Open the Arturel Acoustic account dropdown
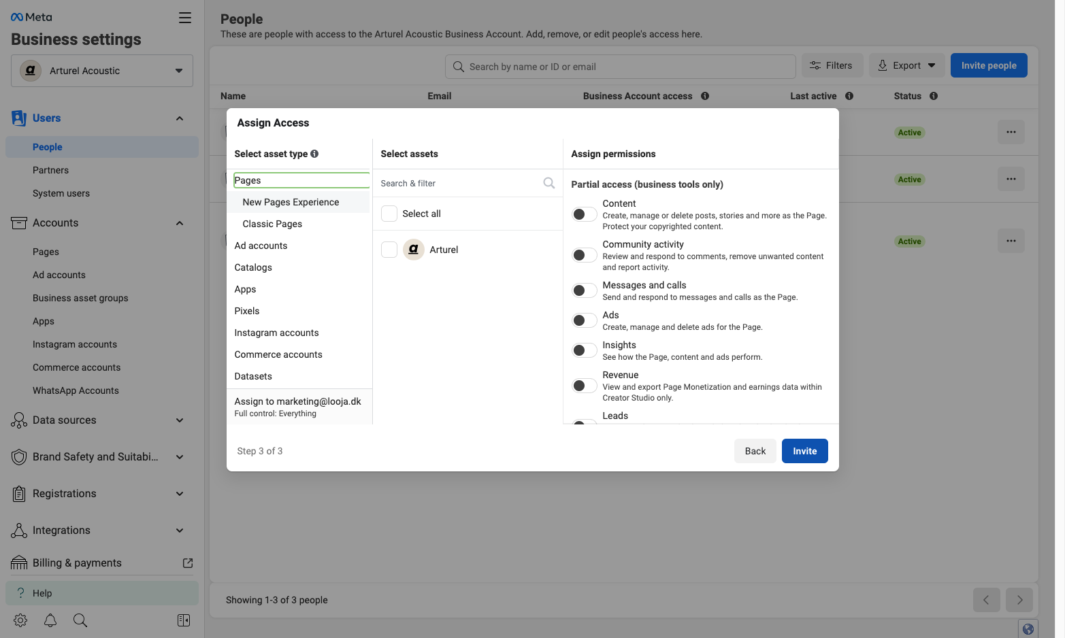This screenshot has width=1065, height=638. click(x=102, y=71)
